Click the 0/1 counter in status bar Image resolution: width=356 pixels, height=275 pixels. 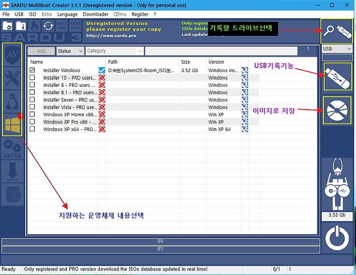[x=276, y=269]
